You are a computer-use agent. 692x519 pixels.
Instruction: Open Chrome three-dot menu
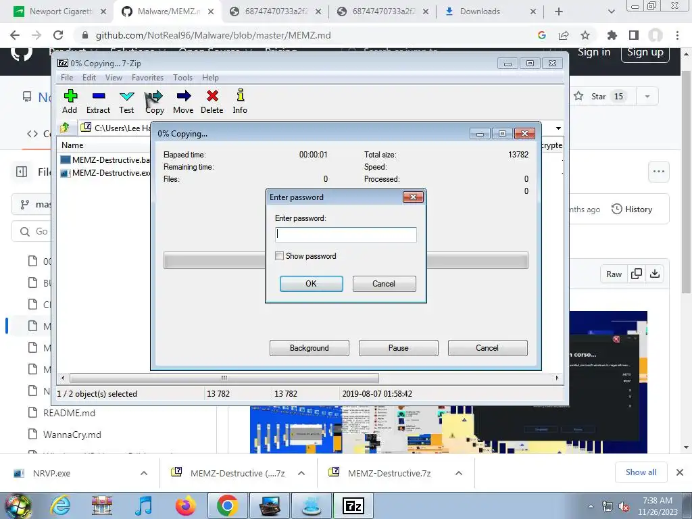point(677,35)
